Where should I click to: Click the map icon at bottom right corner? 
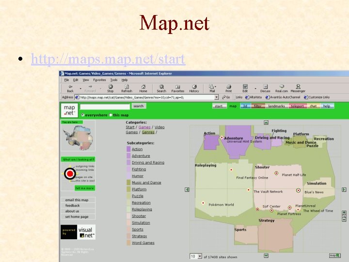(335, 255)
